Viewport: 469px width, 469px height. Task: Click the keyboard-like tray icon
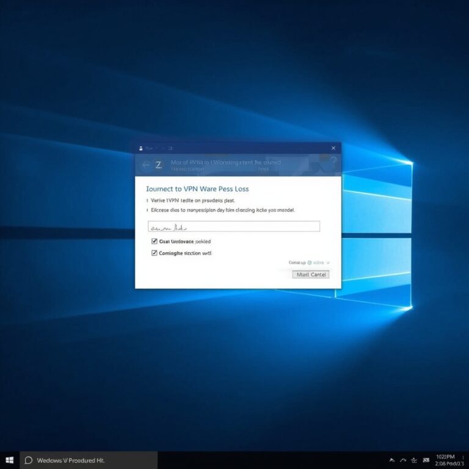(426, 460)
